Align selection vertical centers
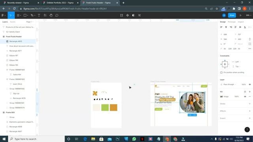Viewport: 253px width, 142px height. pos(240,27)
